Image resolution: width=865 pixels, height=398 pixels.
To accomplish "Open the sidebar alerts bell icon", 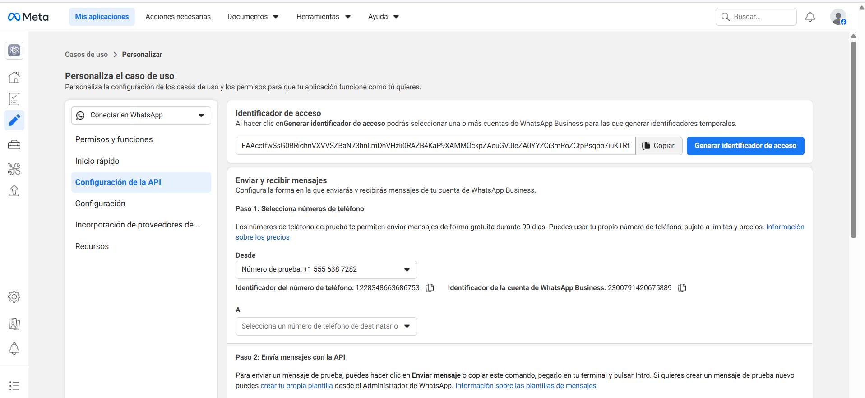I will click(14, 348).
